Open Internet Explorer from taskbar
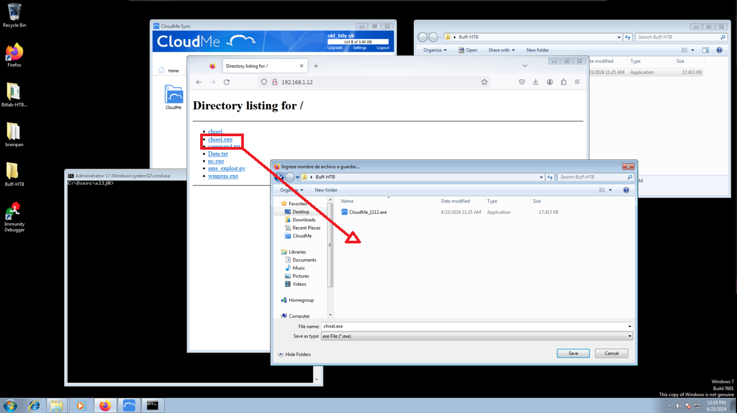This screenshot has width=737, height=413. coord(34,405)
